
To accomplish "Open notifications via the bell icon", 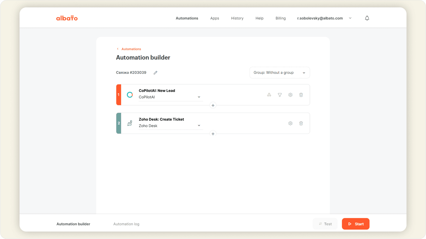I will pyautogui.click(x=367, y=18).
